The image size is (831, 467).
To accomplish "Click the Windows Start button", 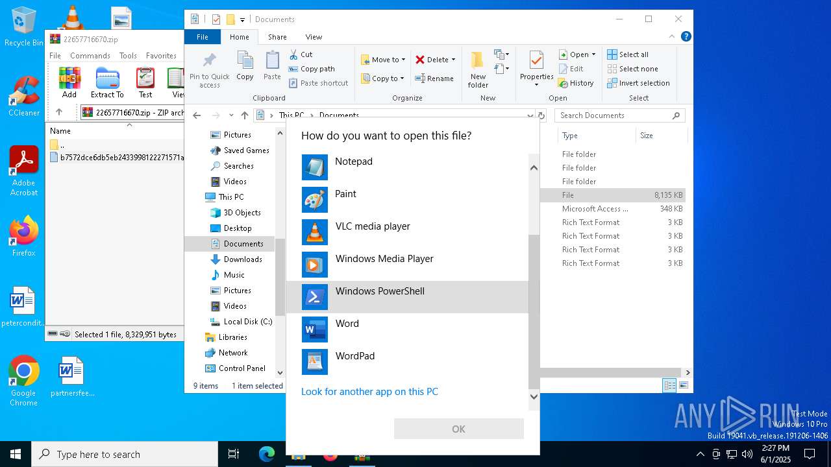I will point(16,454).
